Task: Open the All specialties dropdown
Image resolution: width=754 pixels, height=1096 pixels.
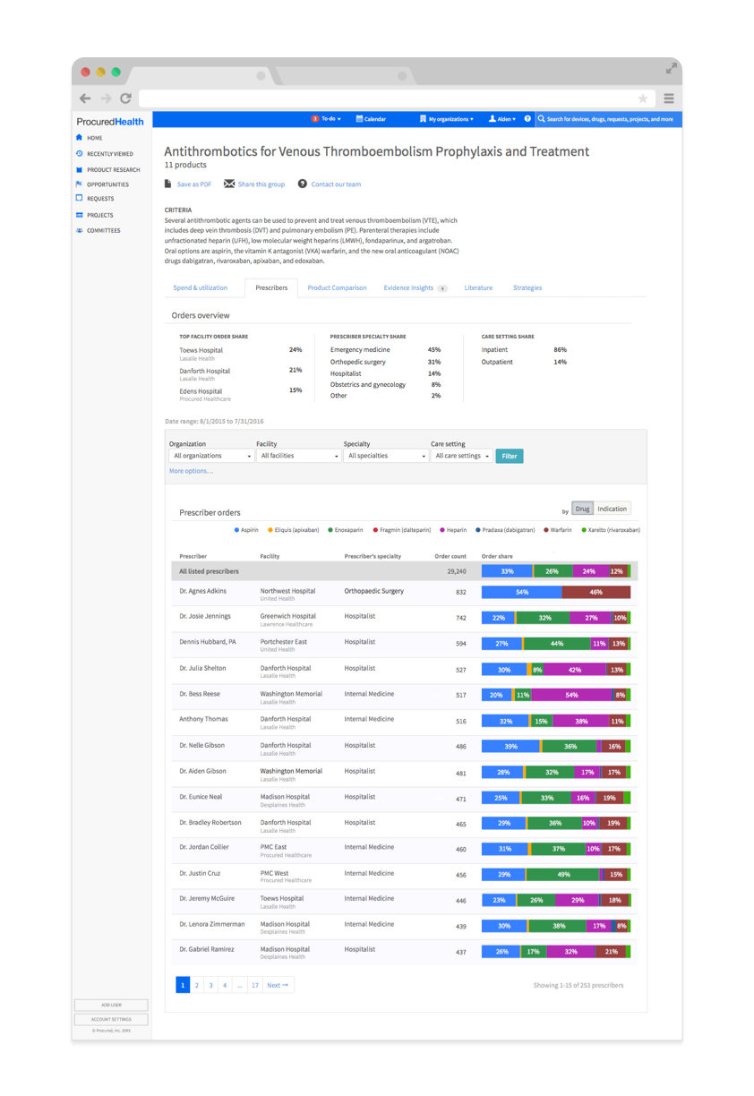Action: point(386,456)
